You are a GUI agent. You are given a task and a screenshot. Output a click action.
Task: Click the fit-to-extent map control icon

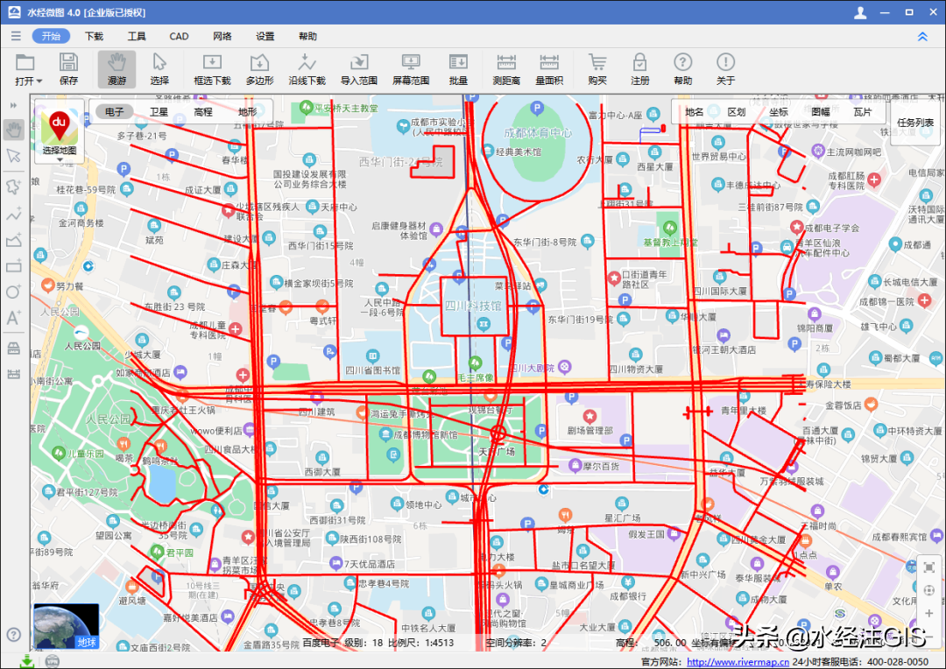(929, 567)
